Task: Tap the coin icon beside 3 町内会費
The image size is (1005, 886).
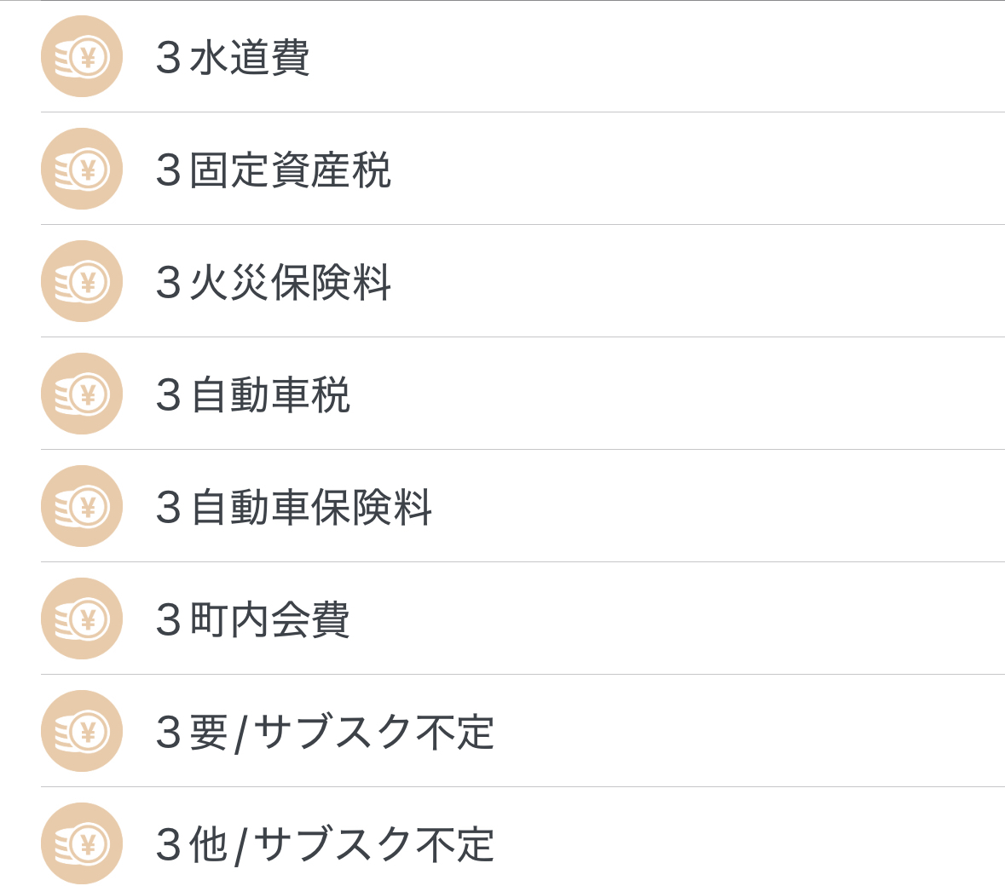Action: point(81,618)
